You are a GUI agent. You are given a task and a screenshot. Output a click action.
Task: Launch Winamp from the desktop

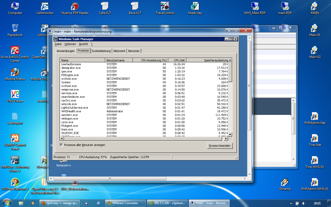click(285, 184)
